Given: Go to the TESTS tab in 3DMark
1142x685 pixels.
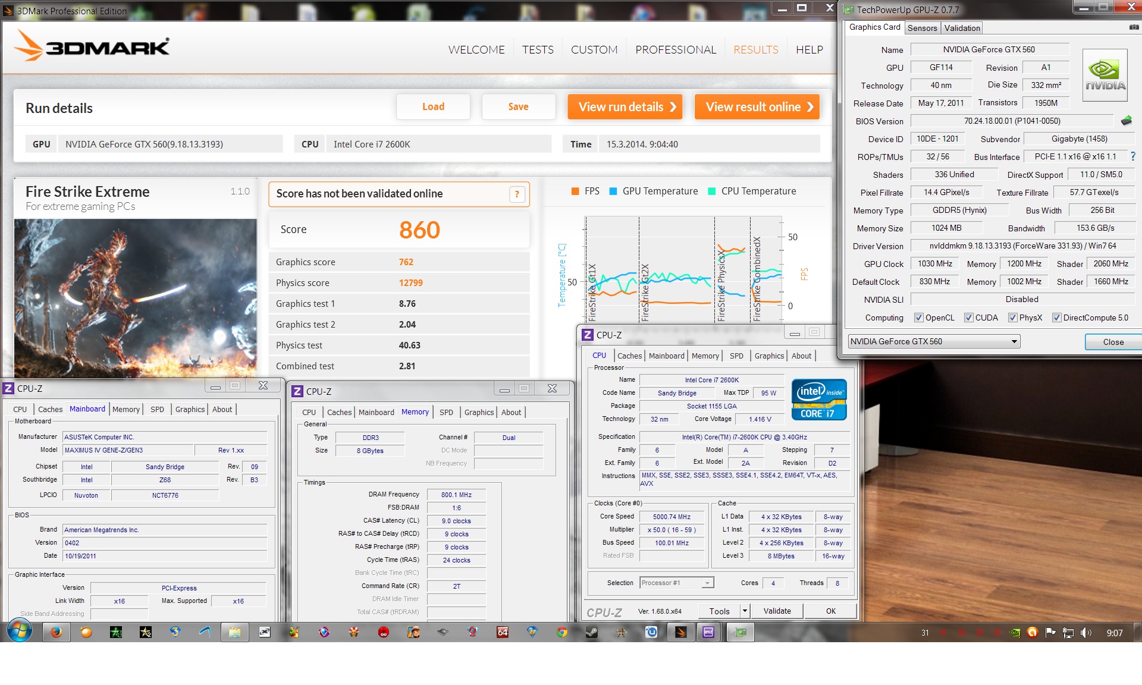Looking at the screenshot, I should (x=538, y=50).
